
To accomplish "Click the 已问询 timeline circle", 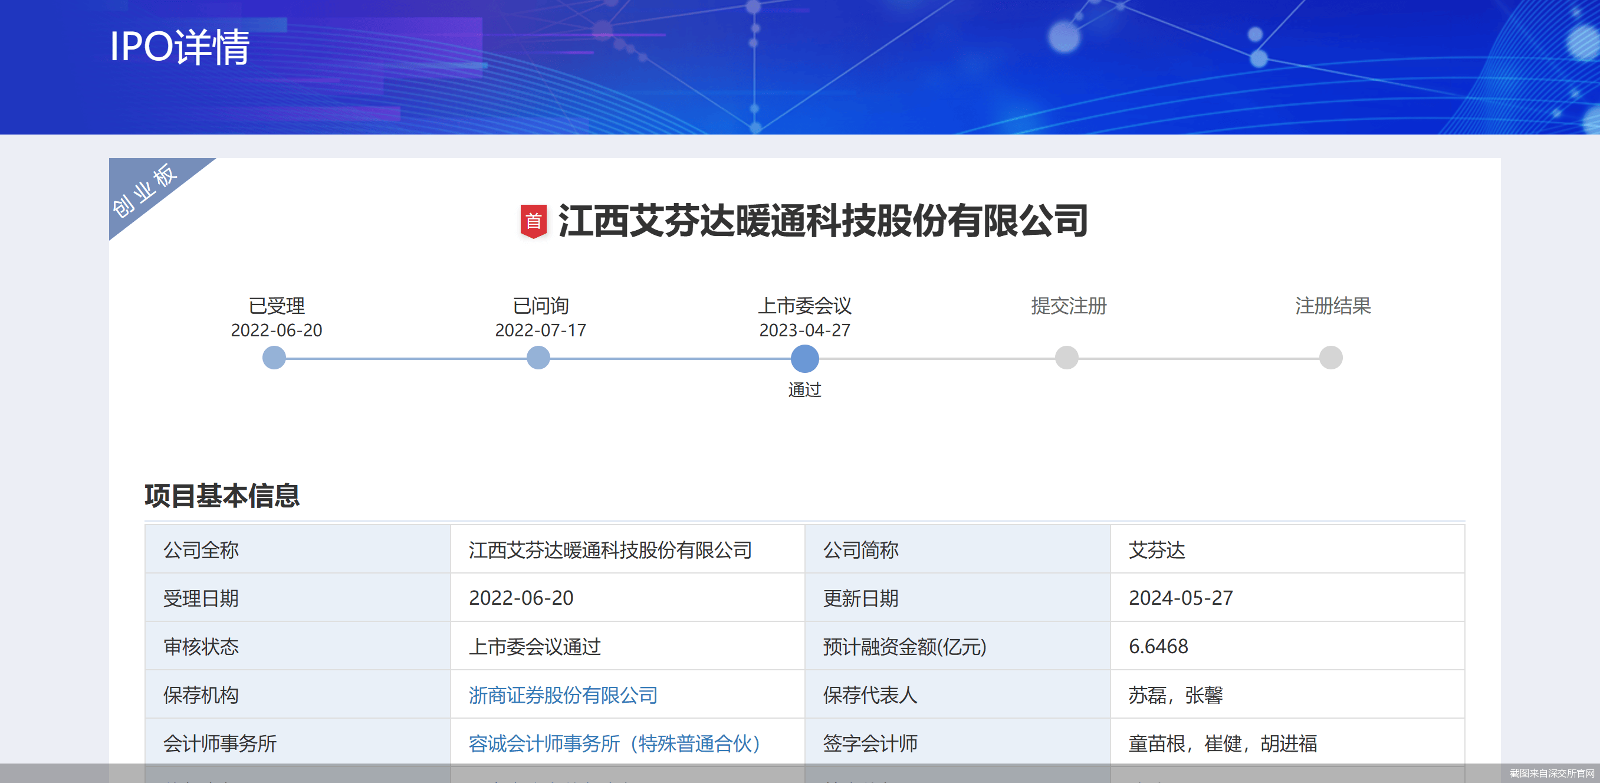I will pyautogui.click(x=538, y=358).
